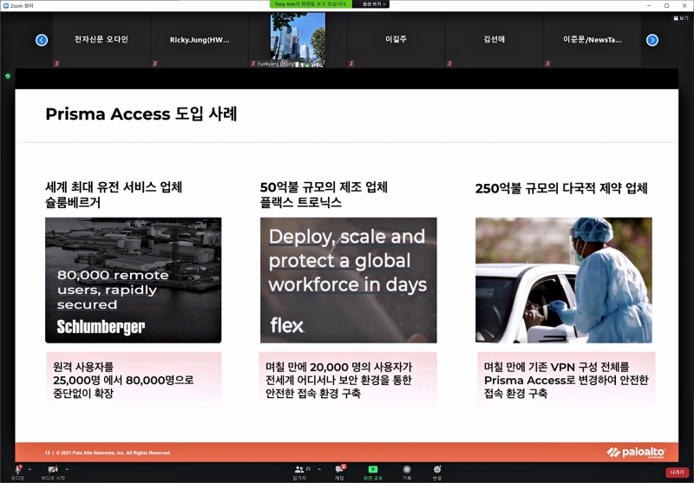Click muted mic icon on 이길주 tile
This screenshot has height=483, width=694.
pyautogui.click(x=351, y=63)
